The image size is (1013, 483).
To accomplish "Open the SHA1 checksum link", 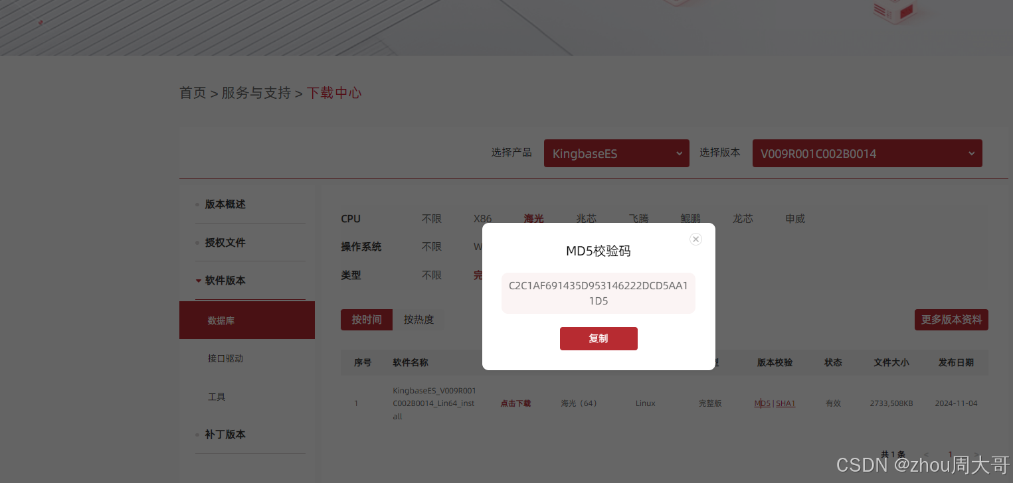I will pyautogui.click(x=786, y=403).
